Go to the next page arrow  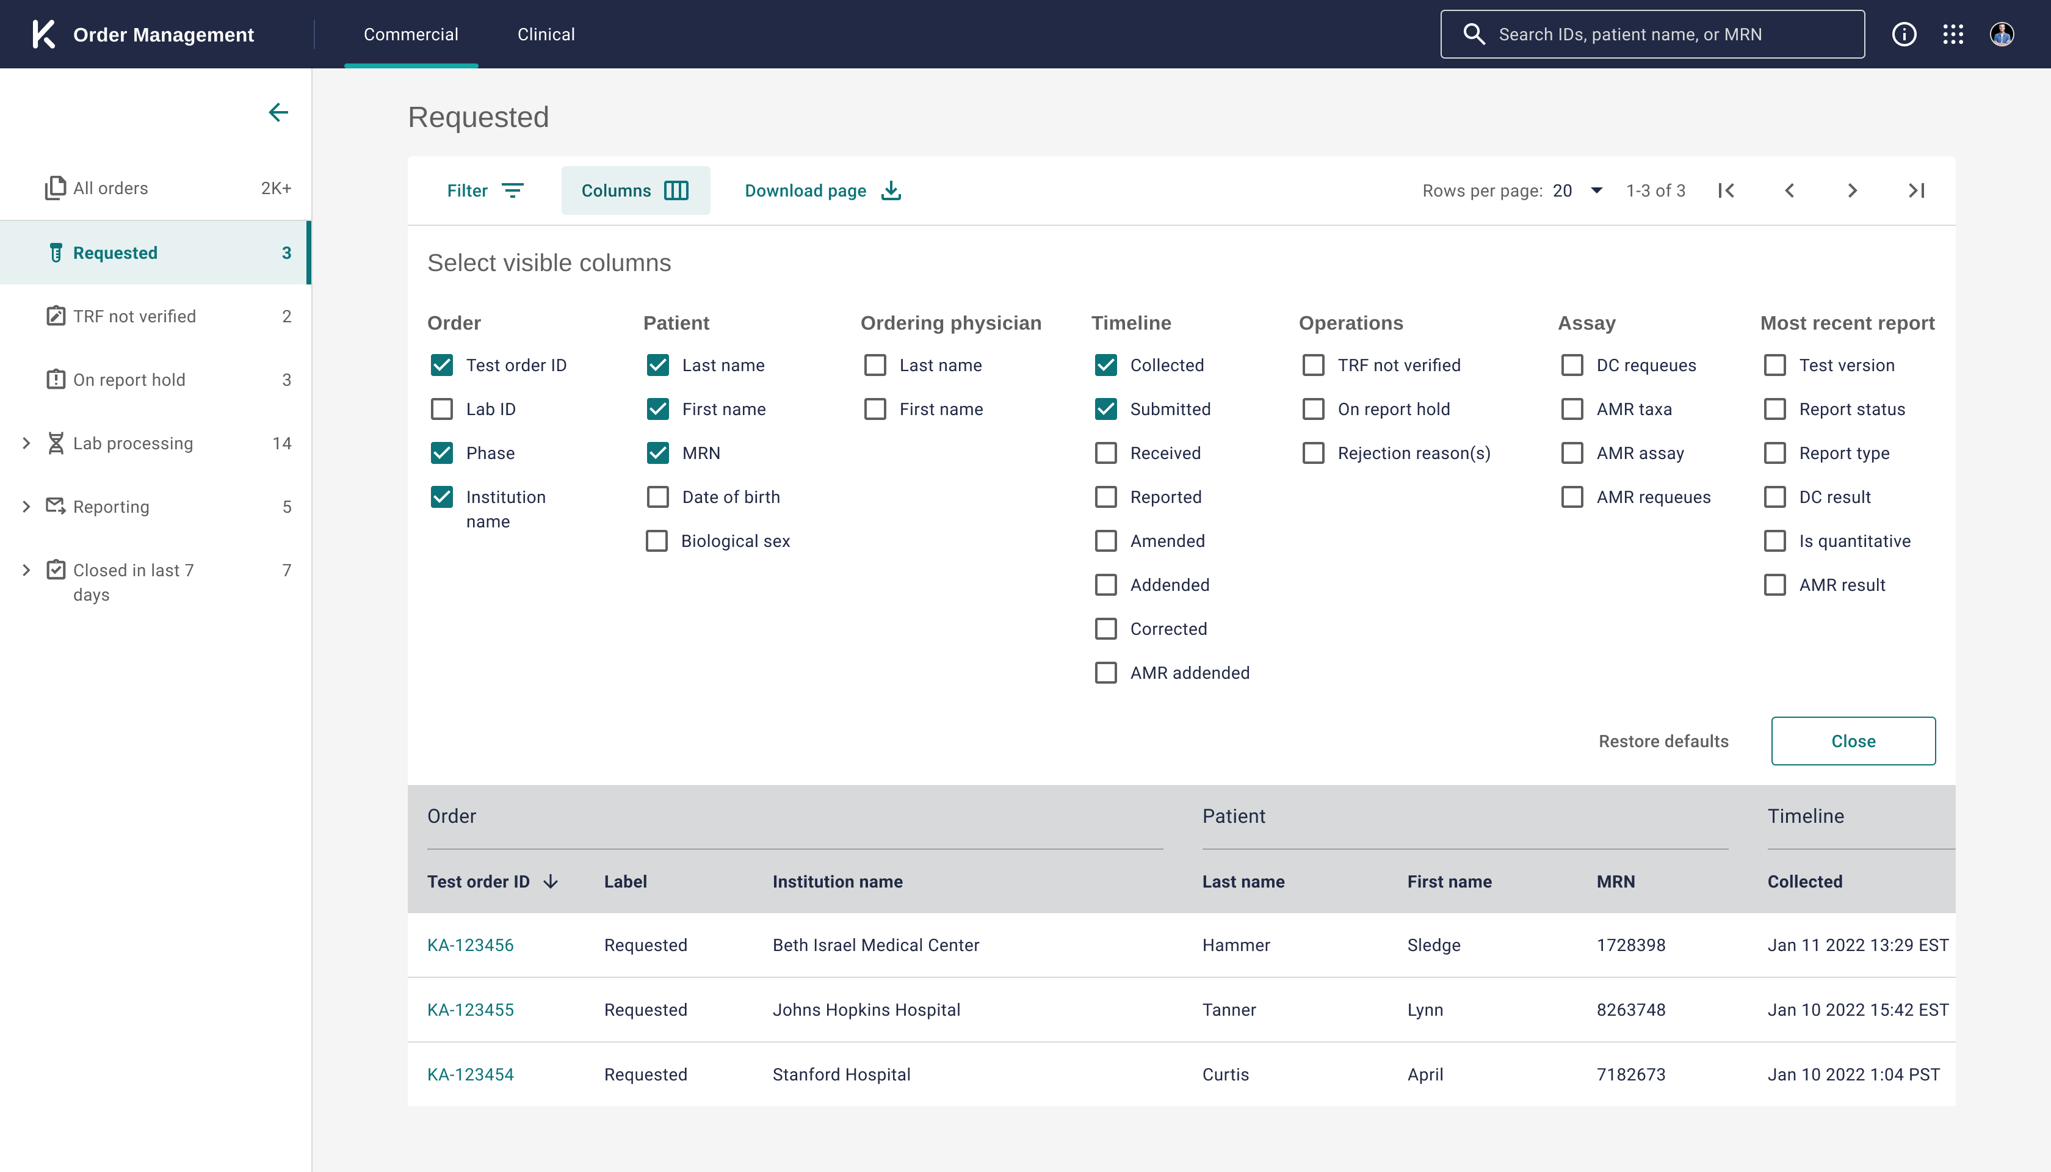[1852, 191]
